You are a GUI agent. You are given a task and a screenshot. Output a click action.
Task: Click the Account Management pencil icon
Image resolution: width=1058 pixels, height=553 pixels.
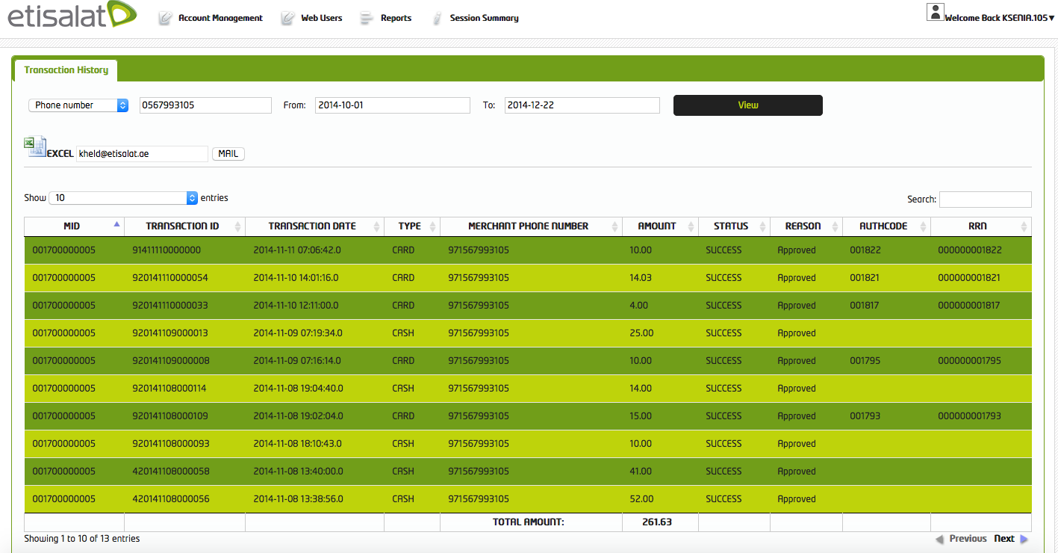coord(165,18)
